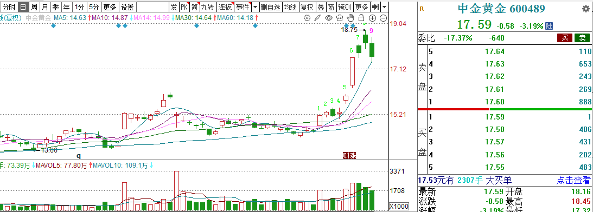The width and height of the screenshot is (593, 212).
Task: Zoom out chart with minus icon
Action: click(383, 18)
